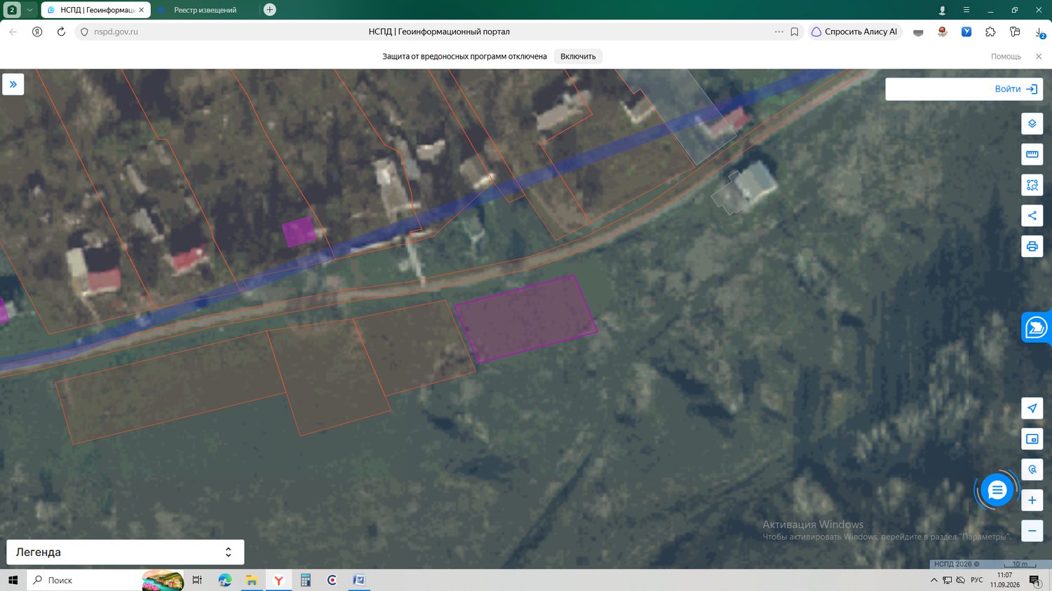This screenshot has height=591, width=1052.
Task: Open the Windows Start menu
Action: [x=13, y=580]
